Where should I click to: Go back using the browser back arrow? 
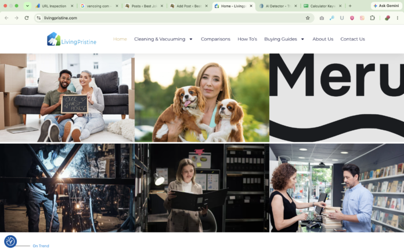point(6,18)
